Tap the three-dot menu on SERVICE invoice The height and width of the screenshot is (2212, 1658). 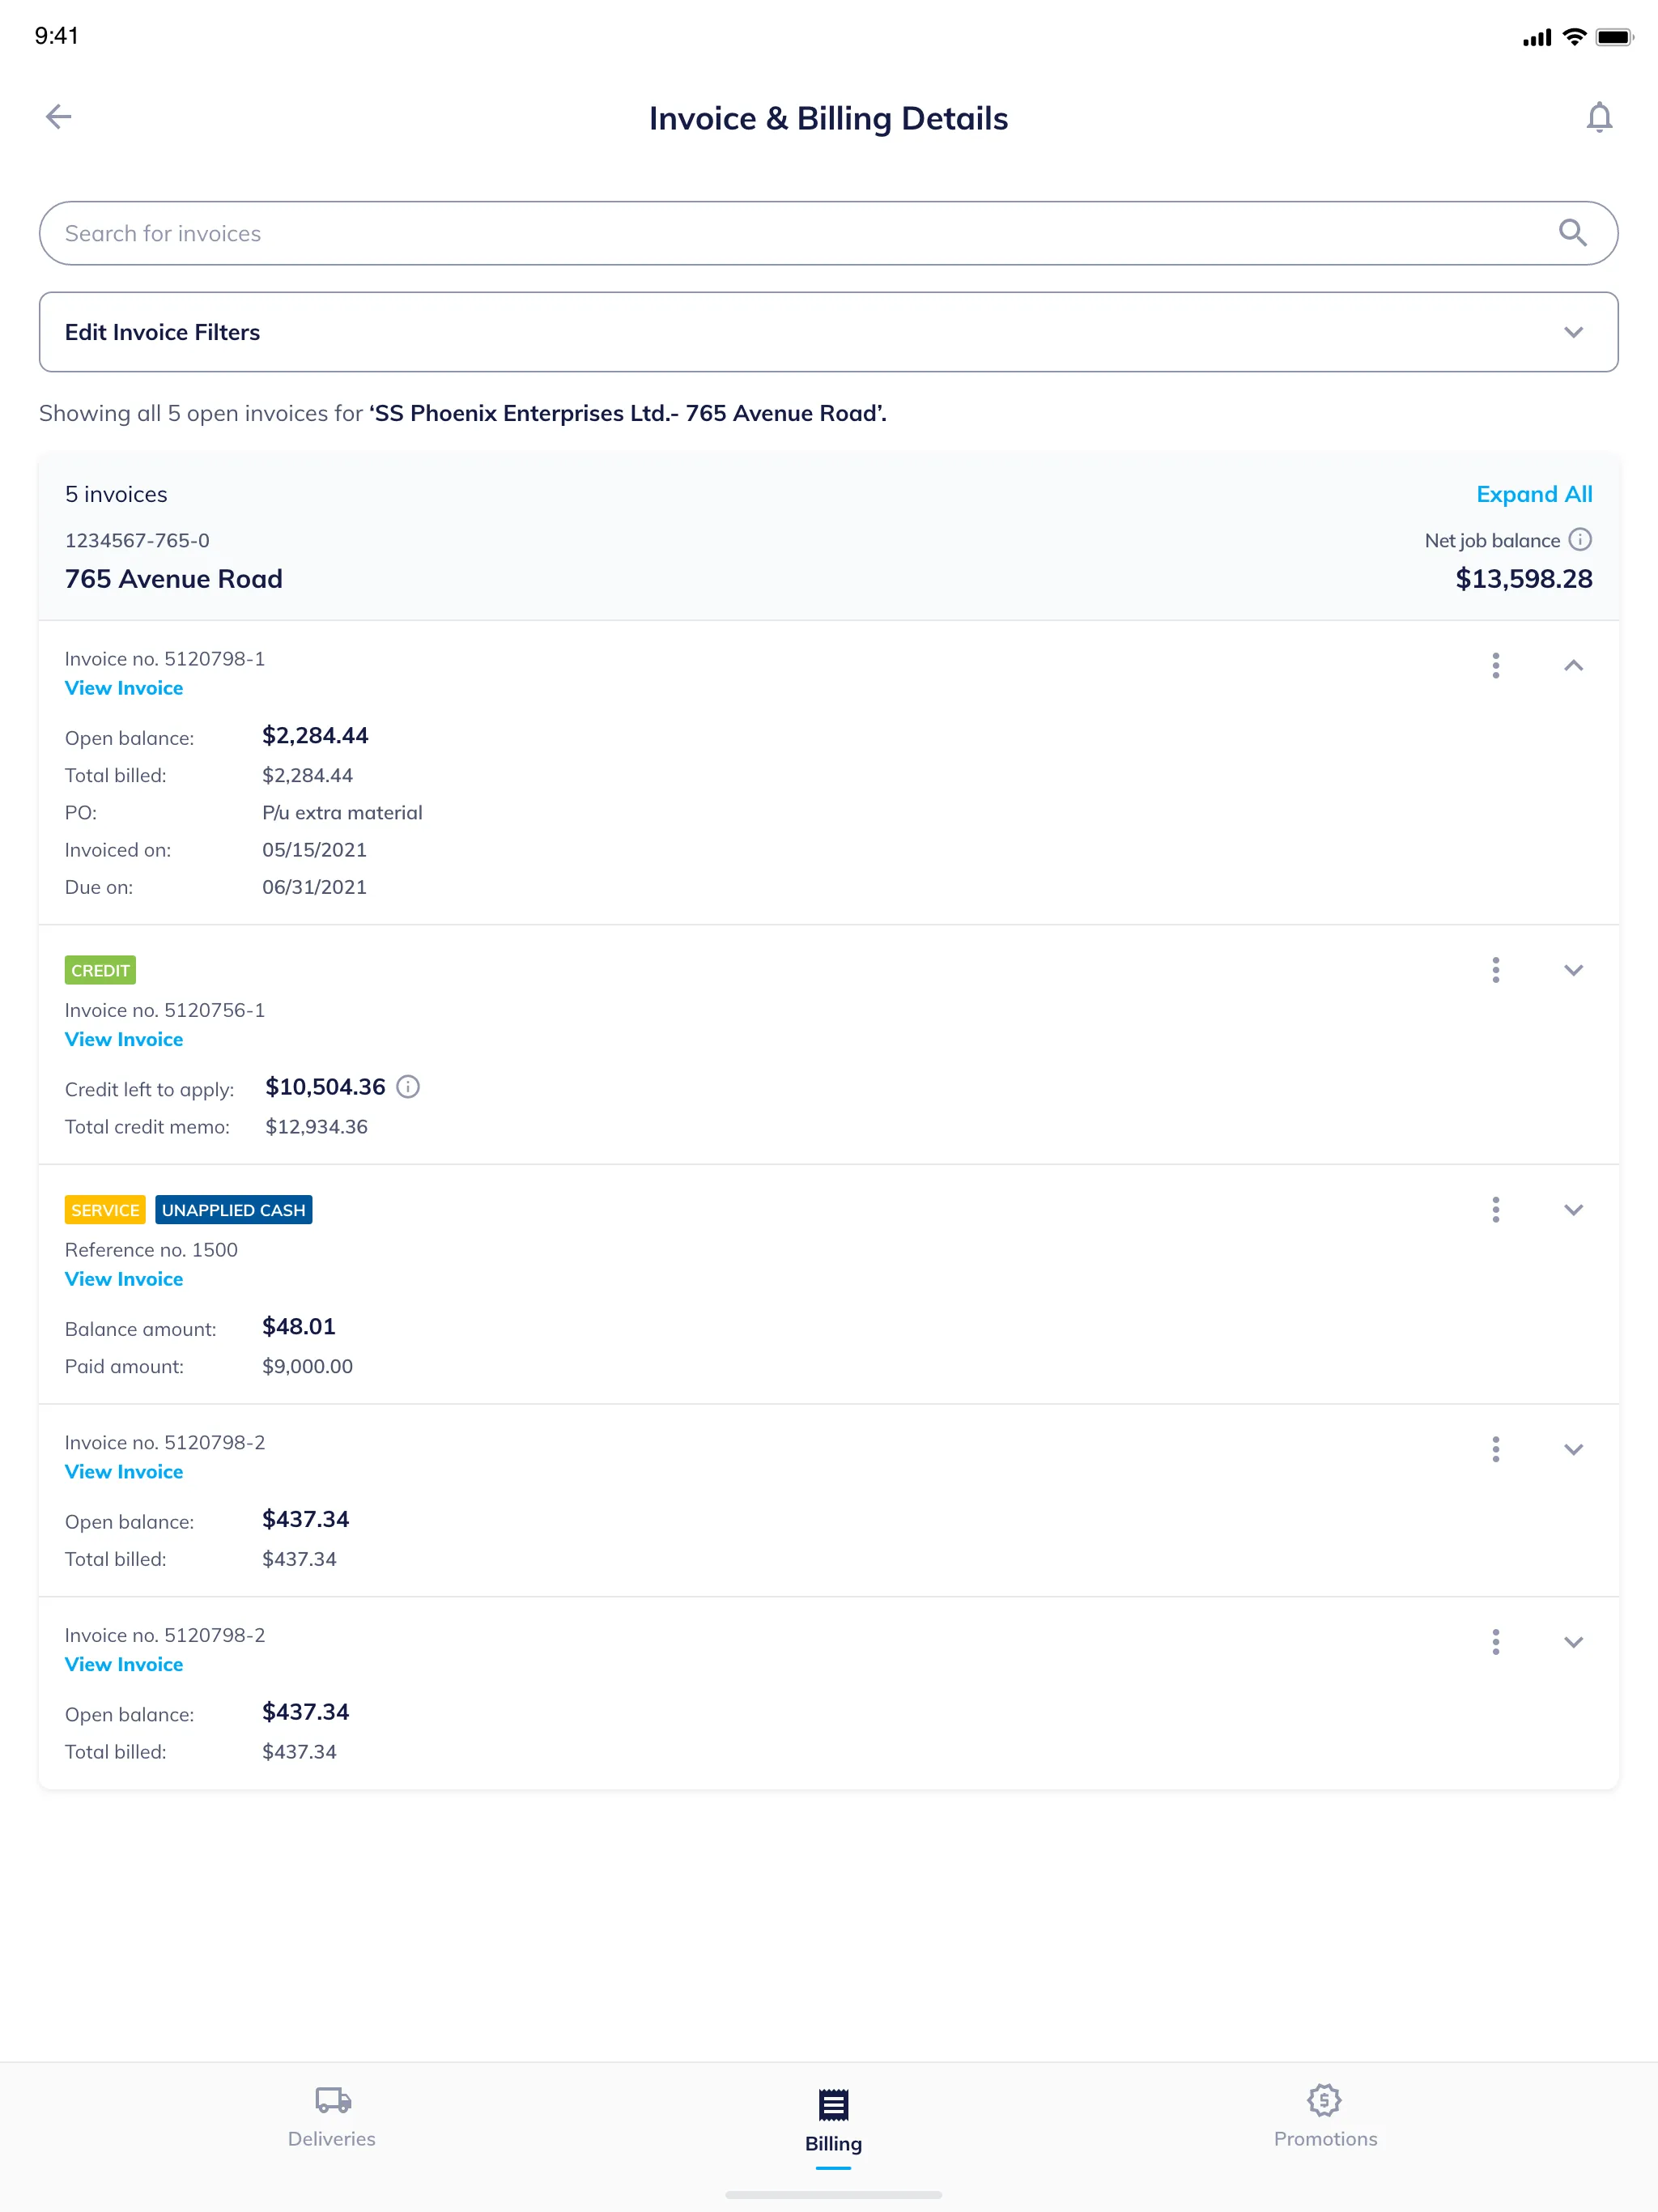(x=1494, y=1210)
